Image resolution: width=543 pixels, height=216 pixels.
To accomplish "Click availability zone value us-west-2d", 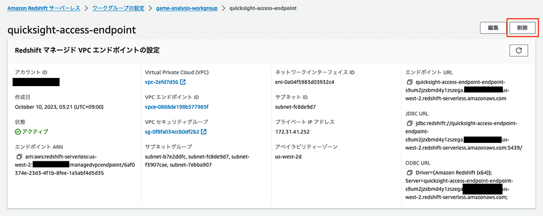I will coord(288,156).
